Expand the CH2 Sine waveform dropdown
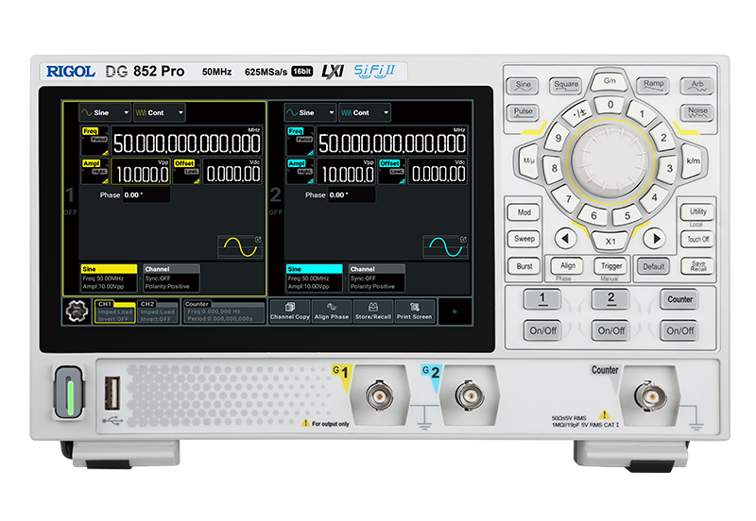 tap(310, 112)
